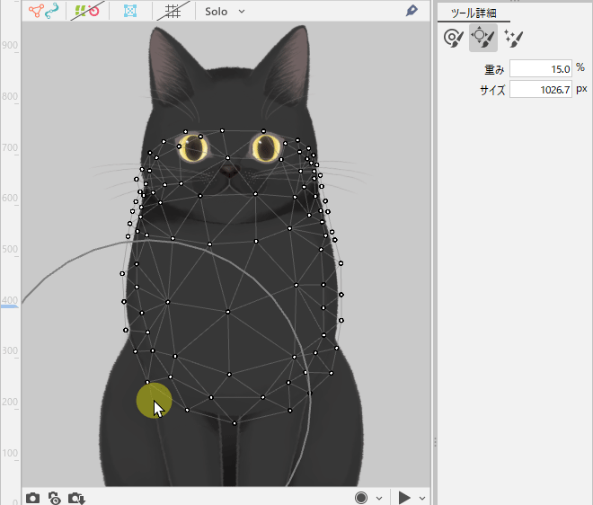Click the eye snapshot preview icon
The height and width of the screenshot is (505, 593).
coord(54,497)
